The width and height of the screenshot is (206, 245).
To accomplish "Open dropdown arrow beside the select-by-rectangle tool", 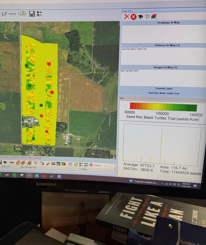I will 27,14.
